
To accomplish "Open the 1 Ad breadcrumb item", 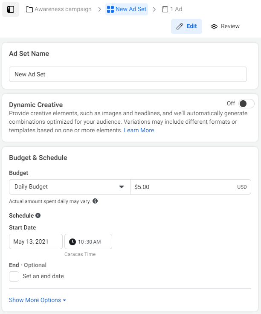I will (x=176, y=9).
